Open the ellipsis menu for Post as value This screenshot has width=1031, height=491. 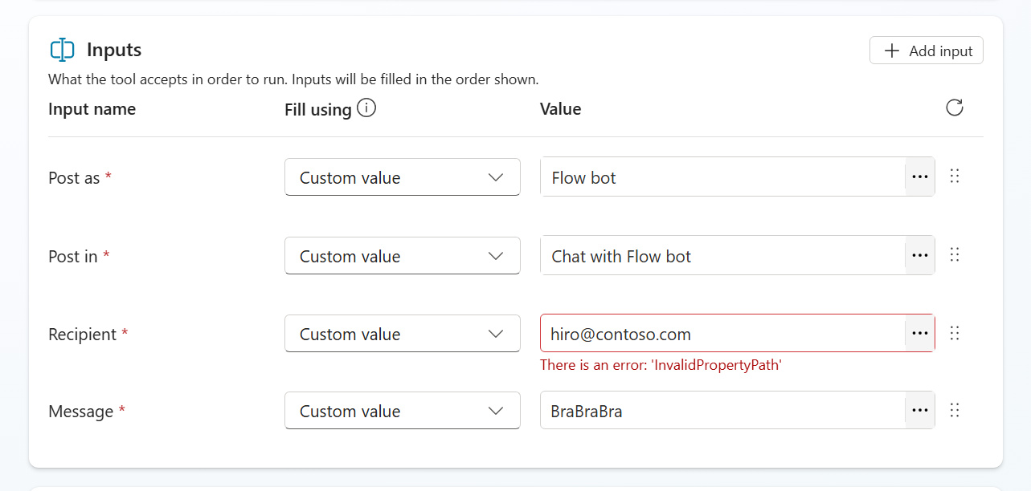click(919, 177)
